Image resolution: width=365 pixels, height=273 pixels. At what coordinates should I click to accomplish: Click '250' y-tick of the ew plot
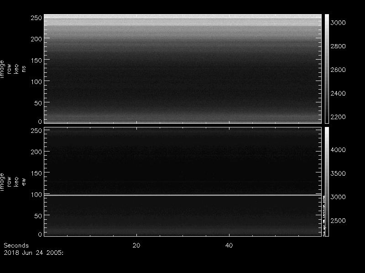coord(36,131)
